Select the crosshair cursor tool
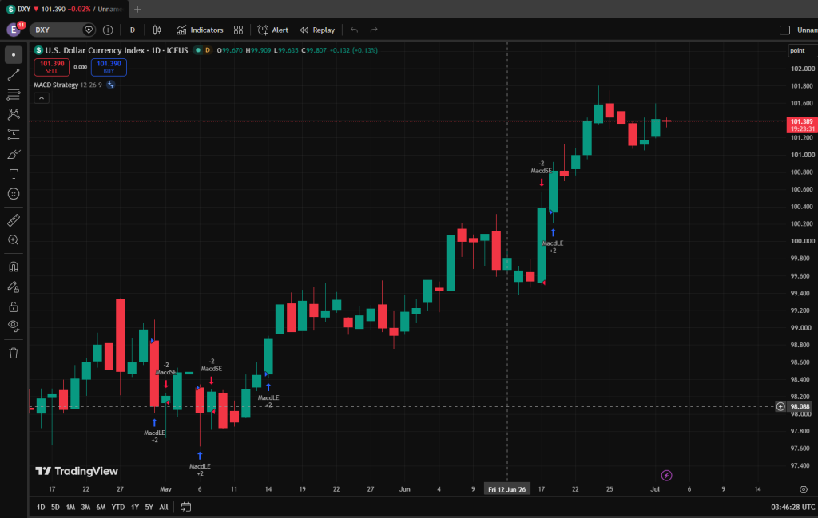The width and height of the screenshot is (818, 518). tap(14, 55)
